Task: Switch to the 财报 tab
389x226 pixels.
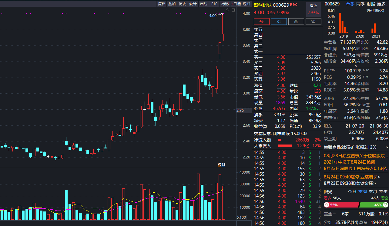Action: [x=371, y=4]
